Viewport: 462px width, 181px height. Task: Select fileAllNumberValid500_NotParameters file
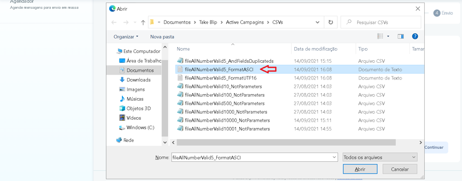(x=225, y=103)
